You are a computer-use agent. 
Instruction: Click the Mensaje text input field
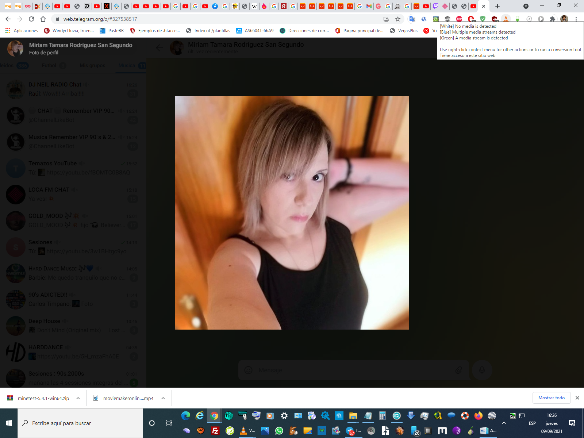tap(350, 370)
